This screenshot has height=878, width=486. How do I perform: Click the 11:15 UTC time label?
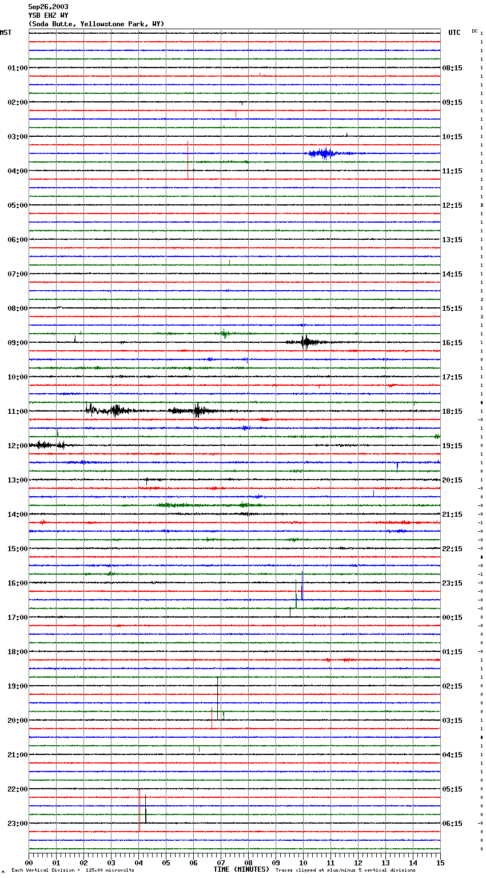[452, 171]
